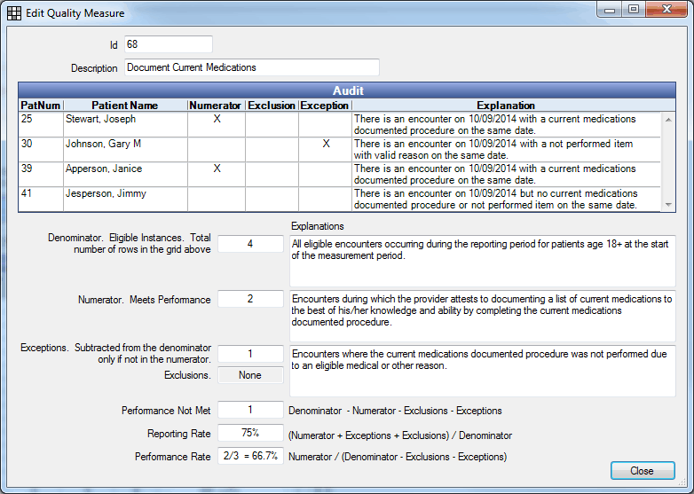
Task: Click the Numerator column header
Action: (x=216, y=106)
